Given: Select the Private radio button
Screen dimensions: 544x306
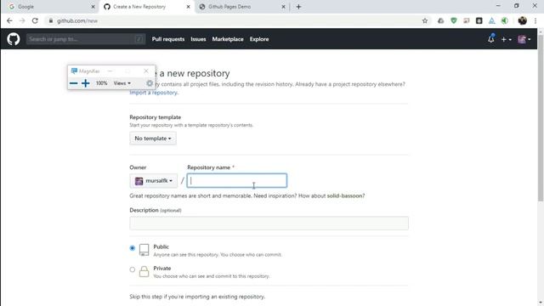Looking at the screenshot, I should [133, 269].
